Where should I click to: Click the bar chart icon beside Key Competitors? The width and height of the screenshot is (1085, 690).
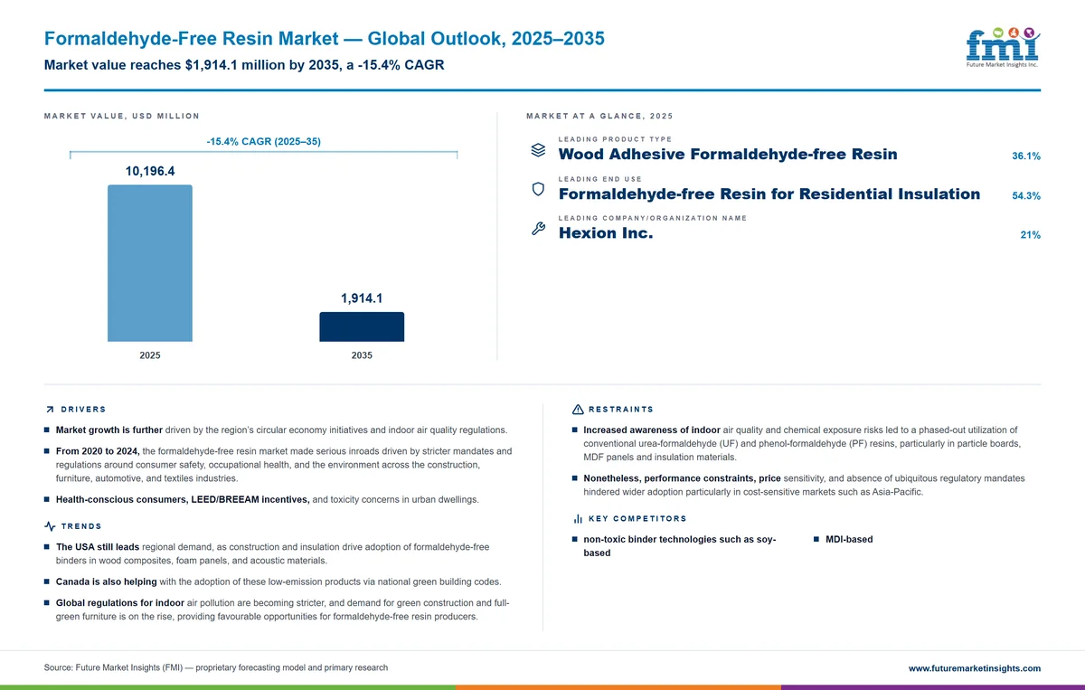point(578,519)
